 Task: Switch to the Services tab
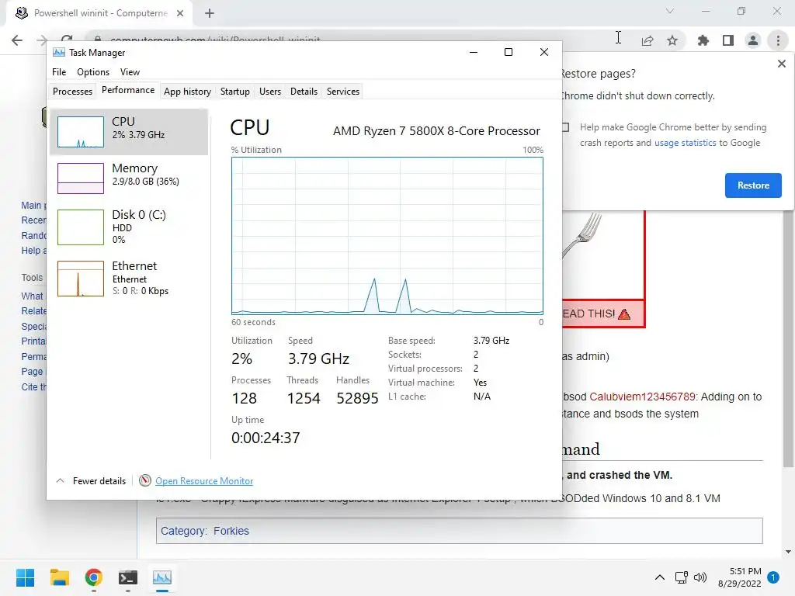[x=342, y=92]
